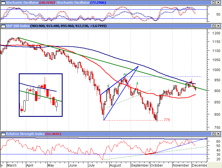Maximize the S&P 500 Index panel
This screenshot has width=222, height=168.
coord(213,26)
